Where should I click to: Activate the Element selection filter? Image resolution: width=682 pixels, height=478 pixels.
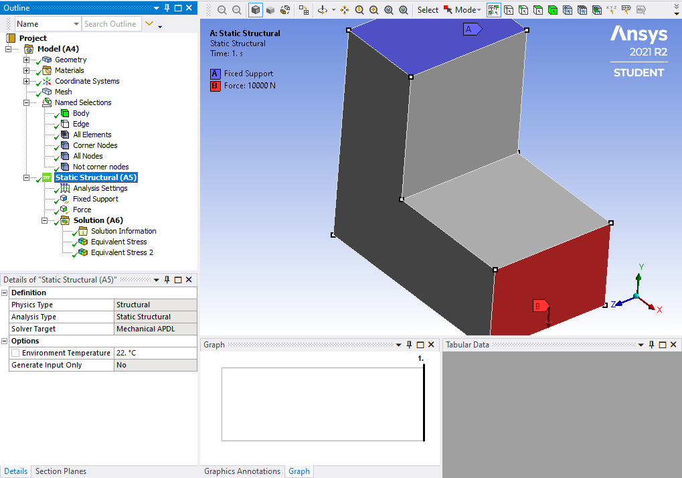pos(597,10)
